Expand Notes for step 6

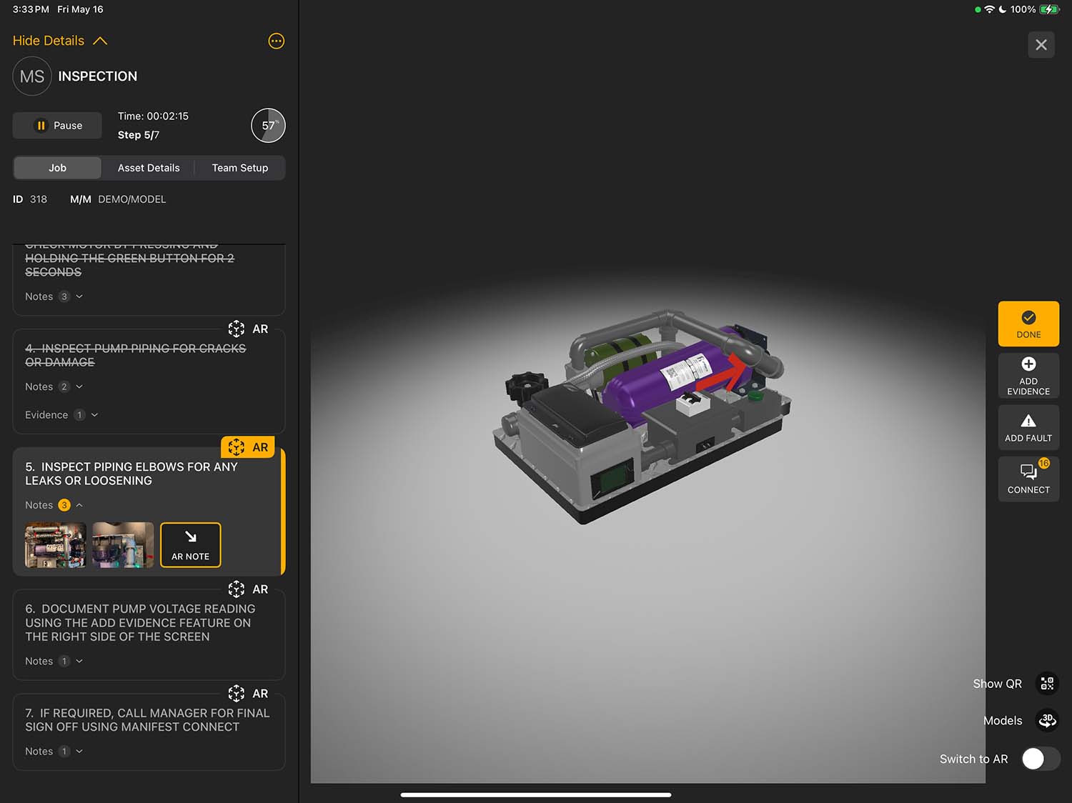[54, 662]
